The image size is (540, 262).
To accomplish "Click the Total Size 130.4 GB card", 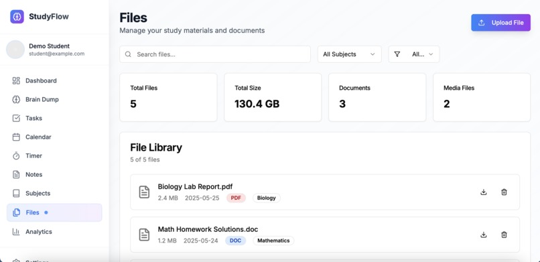I will coord(273,97).
